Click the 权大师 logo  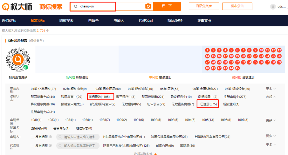pos(17,7)
